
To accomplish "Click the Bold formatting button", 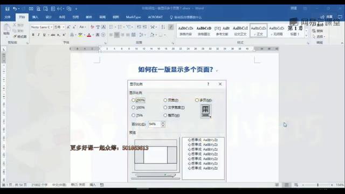I will pos(33,35).
